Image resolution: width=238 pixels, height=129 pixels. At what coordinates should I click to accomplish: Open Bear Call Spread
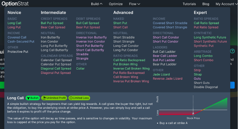coord(53,27)
